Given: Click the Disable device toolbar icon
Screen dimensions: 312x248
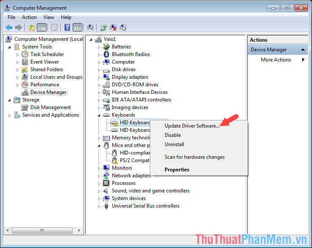Looking at the screenshot, I should 123,27.
